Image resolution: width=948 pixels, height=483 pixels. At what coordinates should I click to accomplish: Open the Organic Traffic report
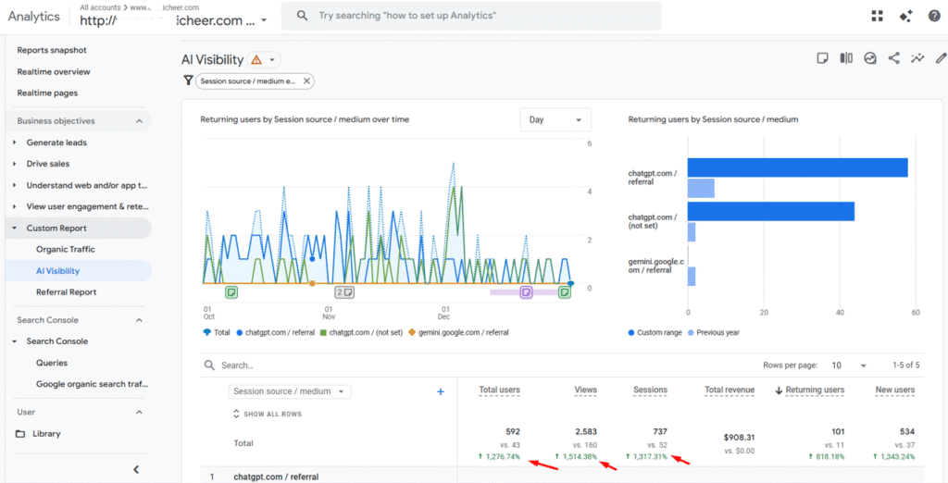click(65, 249)
